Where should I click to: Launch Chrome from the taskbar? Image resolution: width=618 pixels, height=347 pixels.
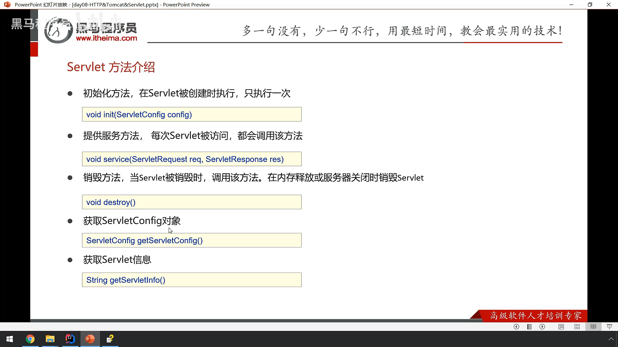30,339
